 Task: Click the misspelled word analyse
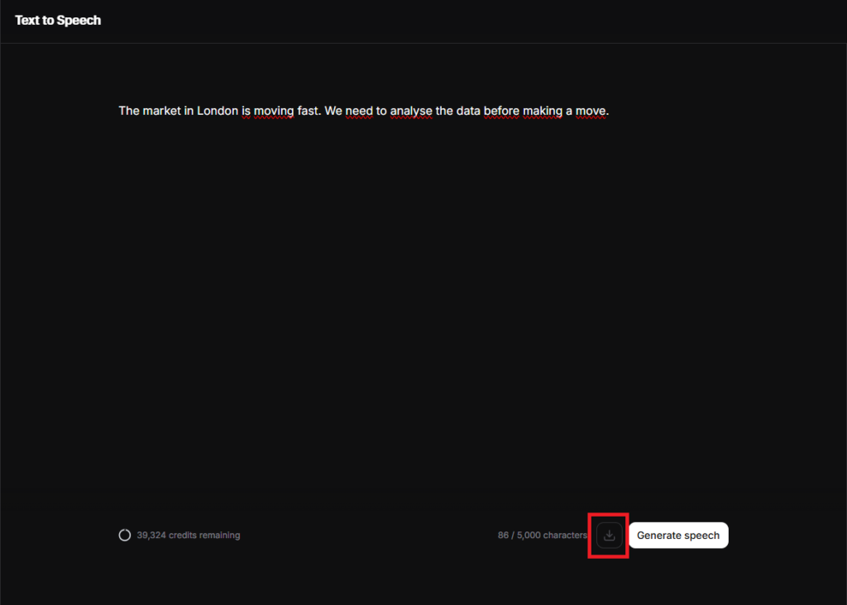[x=410, y=111]
